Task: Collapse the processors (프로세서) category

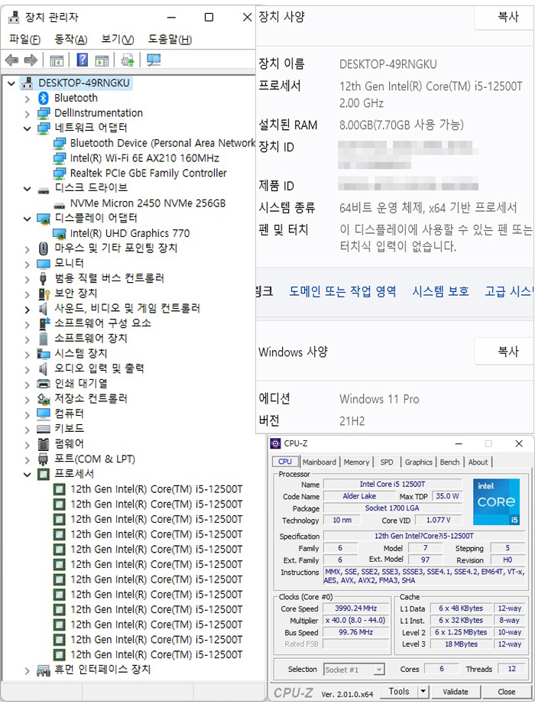Action: tap(28, 475)
